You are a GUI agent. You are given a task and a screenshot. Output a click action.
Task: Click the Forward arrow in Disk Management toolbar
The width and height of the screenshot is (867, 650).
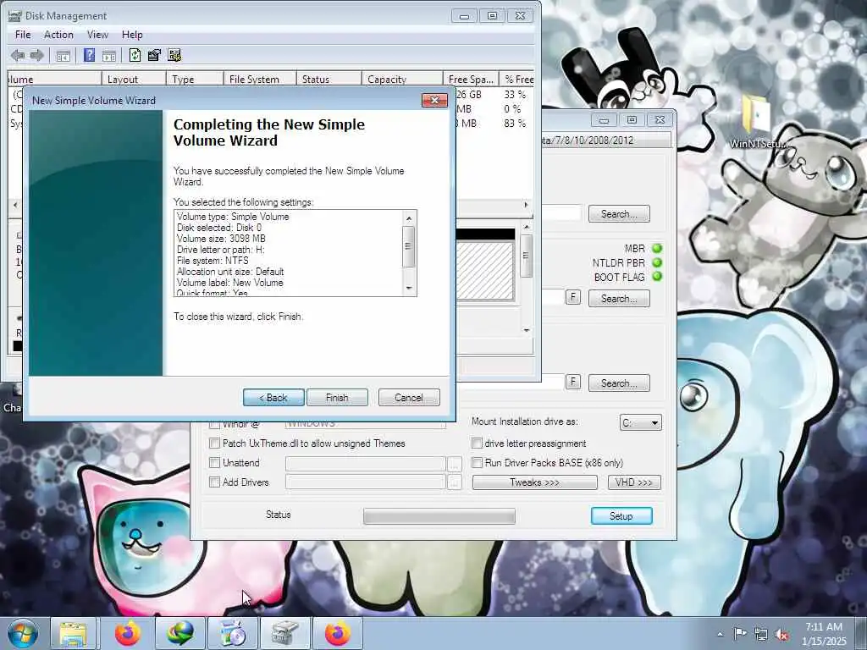pyautogui.click(x=37, y=55)
